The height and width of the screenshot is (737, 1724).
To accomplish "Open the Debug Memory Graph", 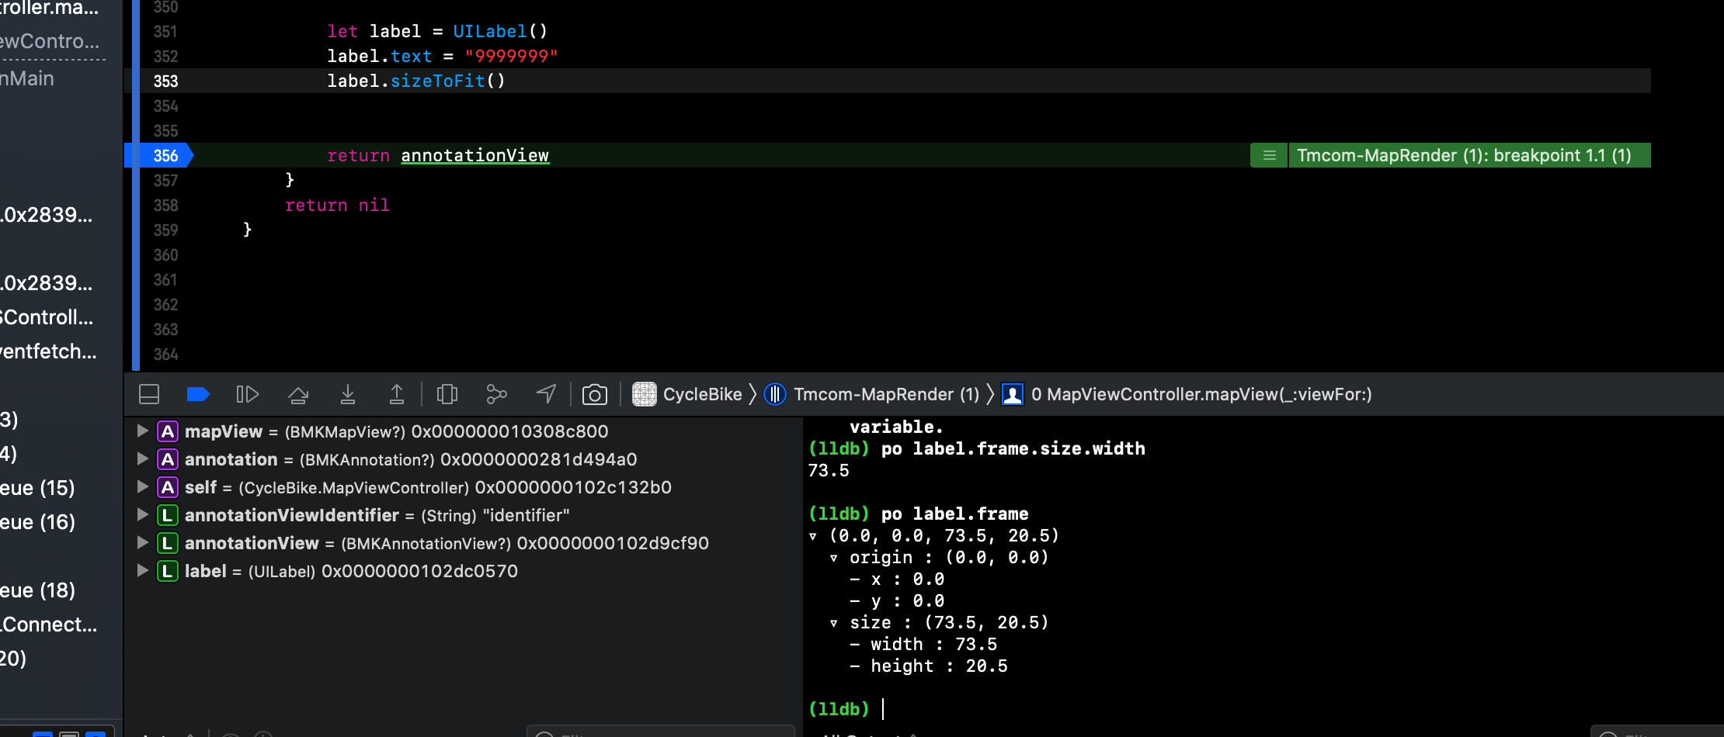I will [x=496, y=394].
